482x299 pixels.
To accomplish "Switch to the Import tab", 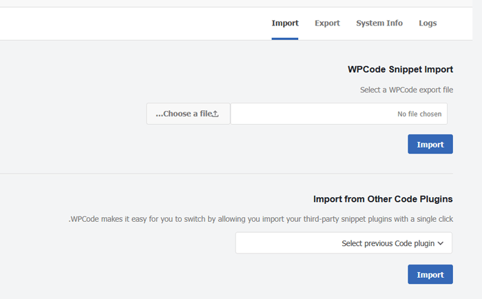I will [x=285, y=23].
